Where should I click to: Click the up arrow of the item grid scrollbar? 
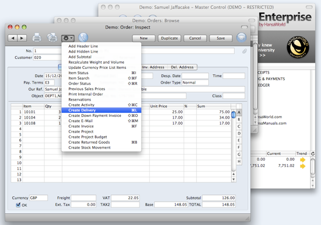[233, 174]
